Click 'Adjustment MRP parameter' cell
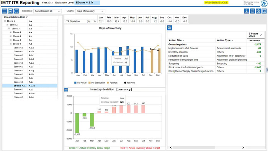 coord(231,56)
